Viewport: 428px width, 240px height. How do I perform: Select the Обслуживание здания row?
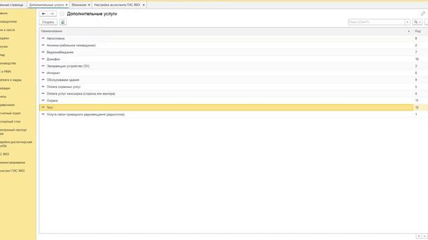click(226, 80)
